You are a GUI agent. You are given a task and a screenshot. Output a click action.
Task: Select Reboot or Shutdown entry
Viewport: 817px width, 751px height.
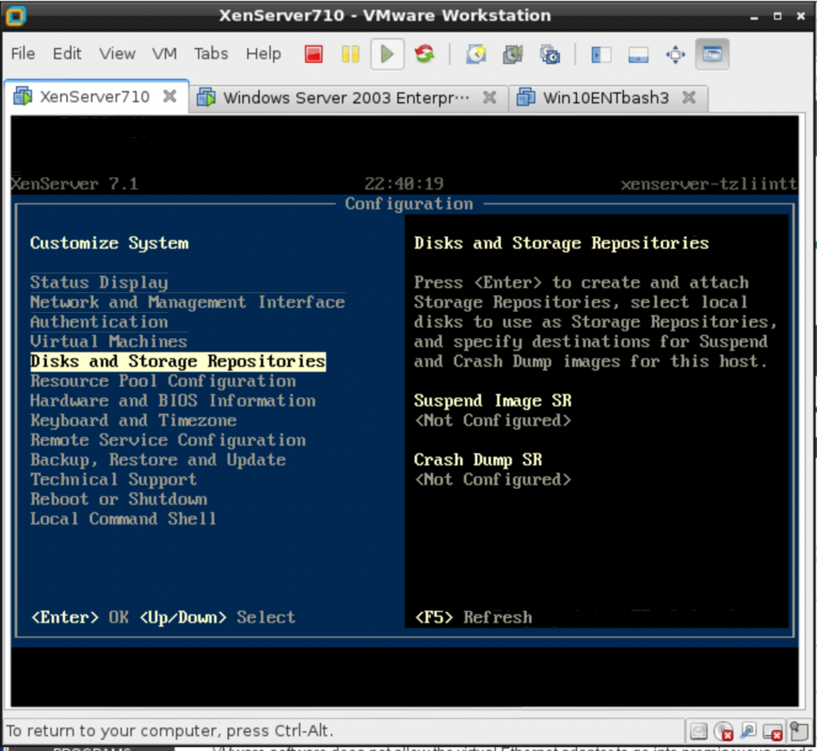(x=118, y=500)
